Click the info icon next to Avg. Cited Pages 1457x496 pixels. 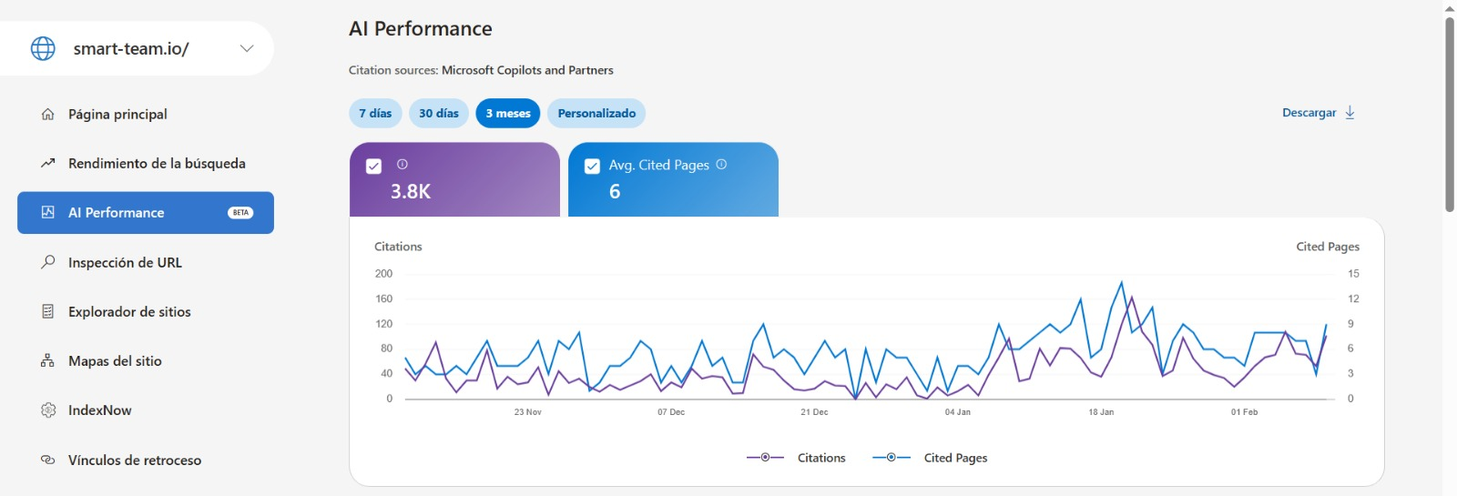coord(721,165)
